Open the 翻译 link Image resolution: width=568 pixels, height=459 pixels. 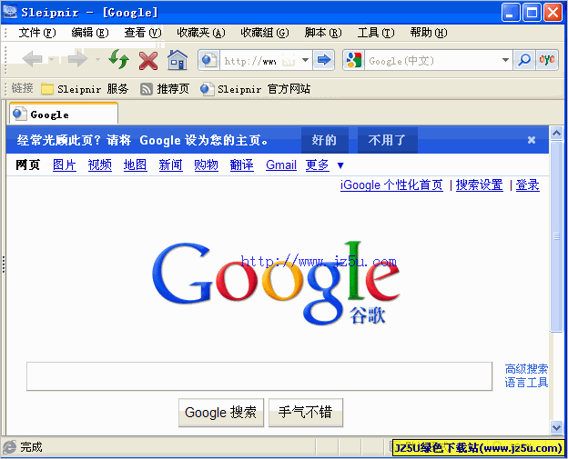(241, 165)
